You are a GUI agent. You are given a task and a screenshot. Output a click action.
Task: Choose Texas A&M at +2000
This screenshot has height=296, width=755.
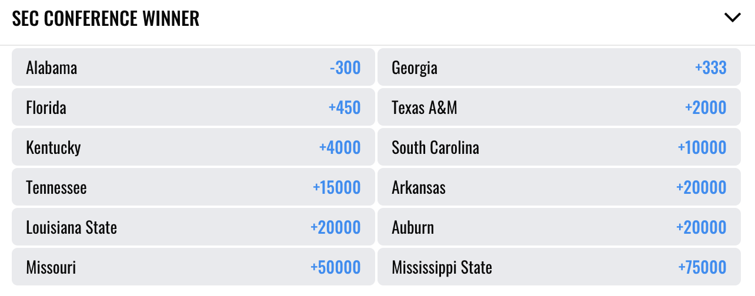(x=559, y=107)
